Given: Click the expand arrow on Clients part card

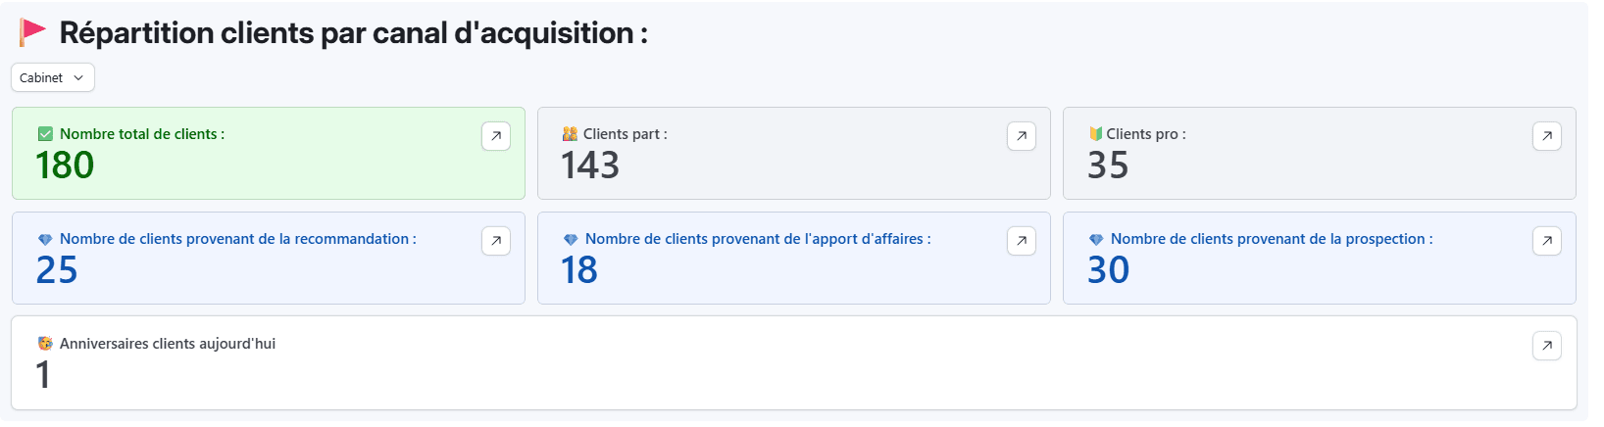Looking at the screenshot, I should (x=1022, y=136).
